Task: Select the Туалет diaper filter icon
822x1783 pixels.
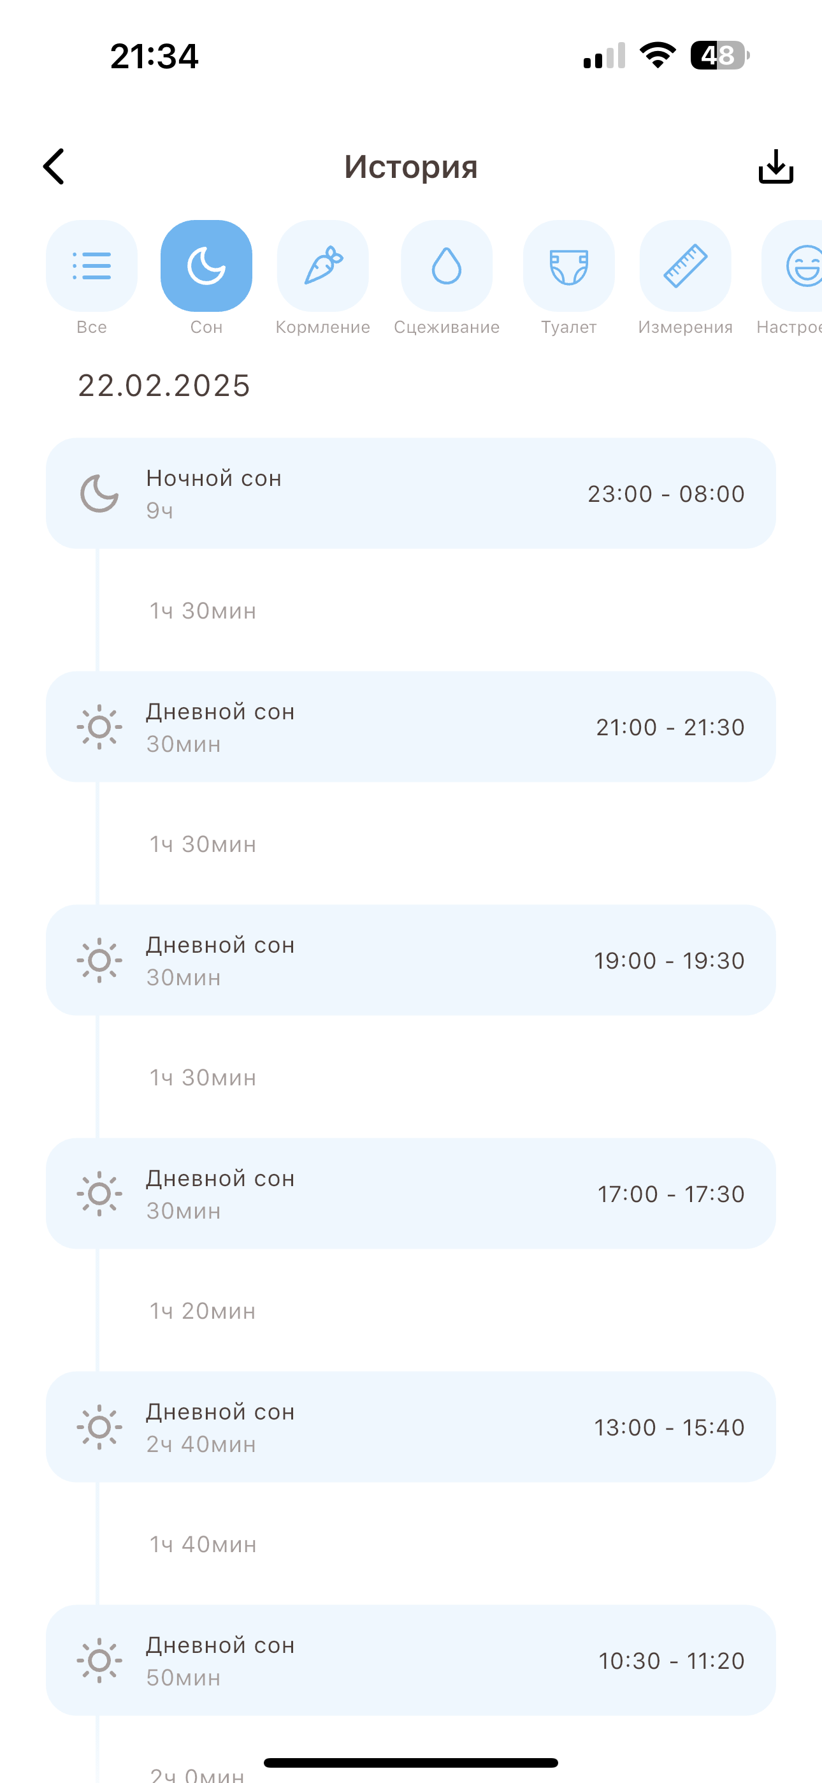Action: pyautogui.click(x=569, y=266)
